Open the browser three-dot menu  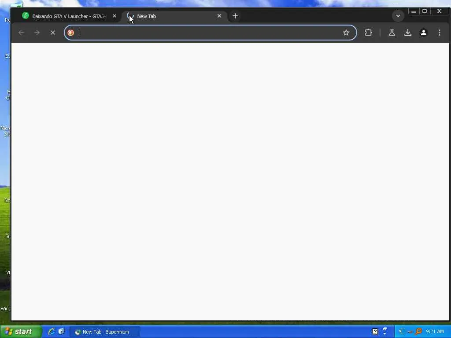[440, 33]
